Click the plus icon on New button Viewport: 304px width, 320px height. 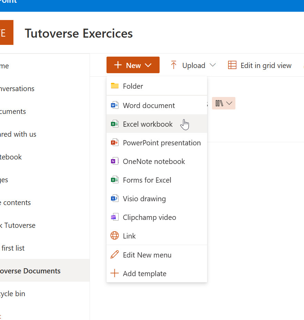click(118, 65)
